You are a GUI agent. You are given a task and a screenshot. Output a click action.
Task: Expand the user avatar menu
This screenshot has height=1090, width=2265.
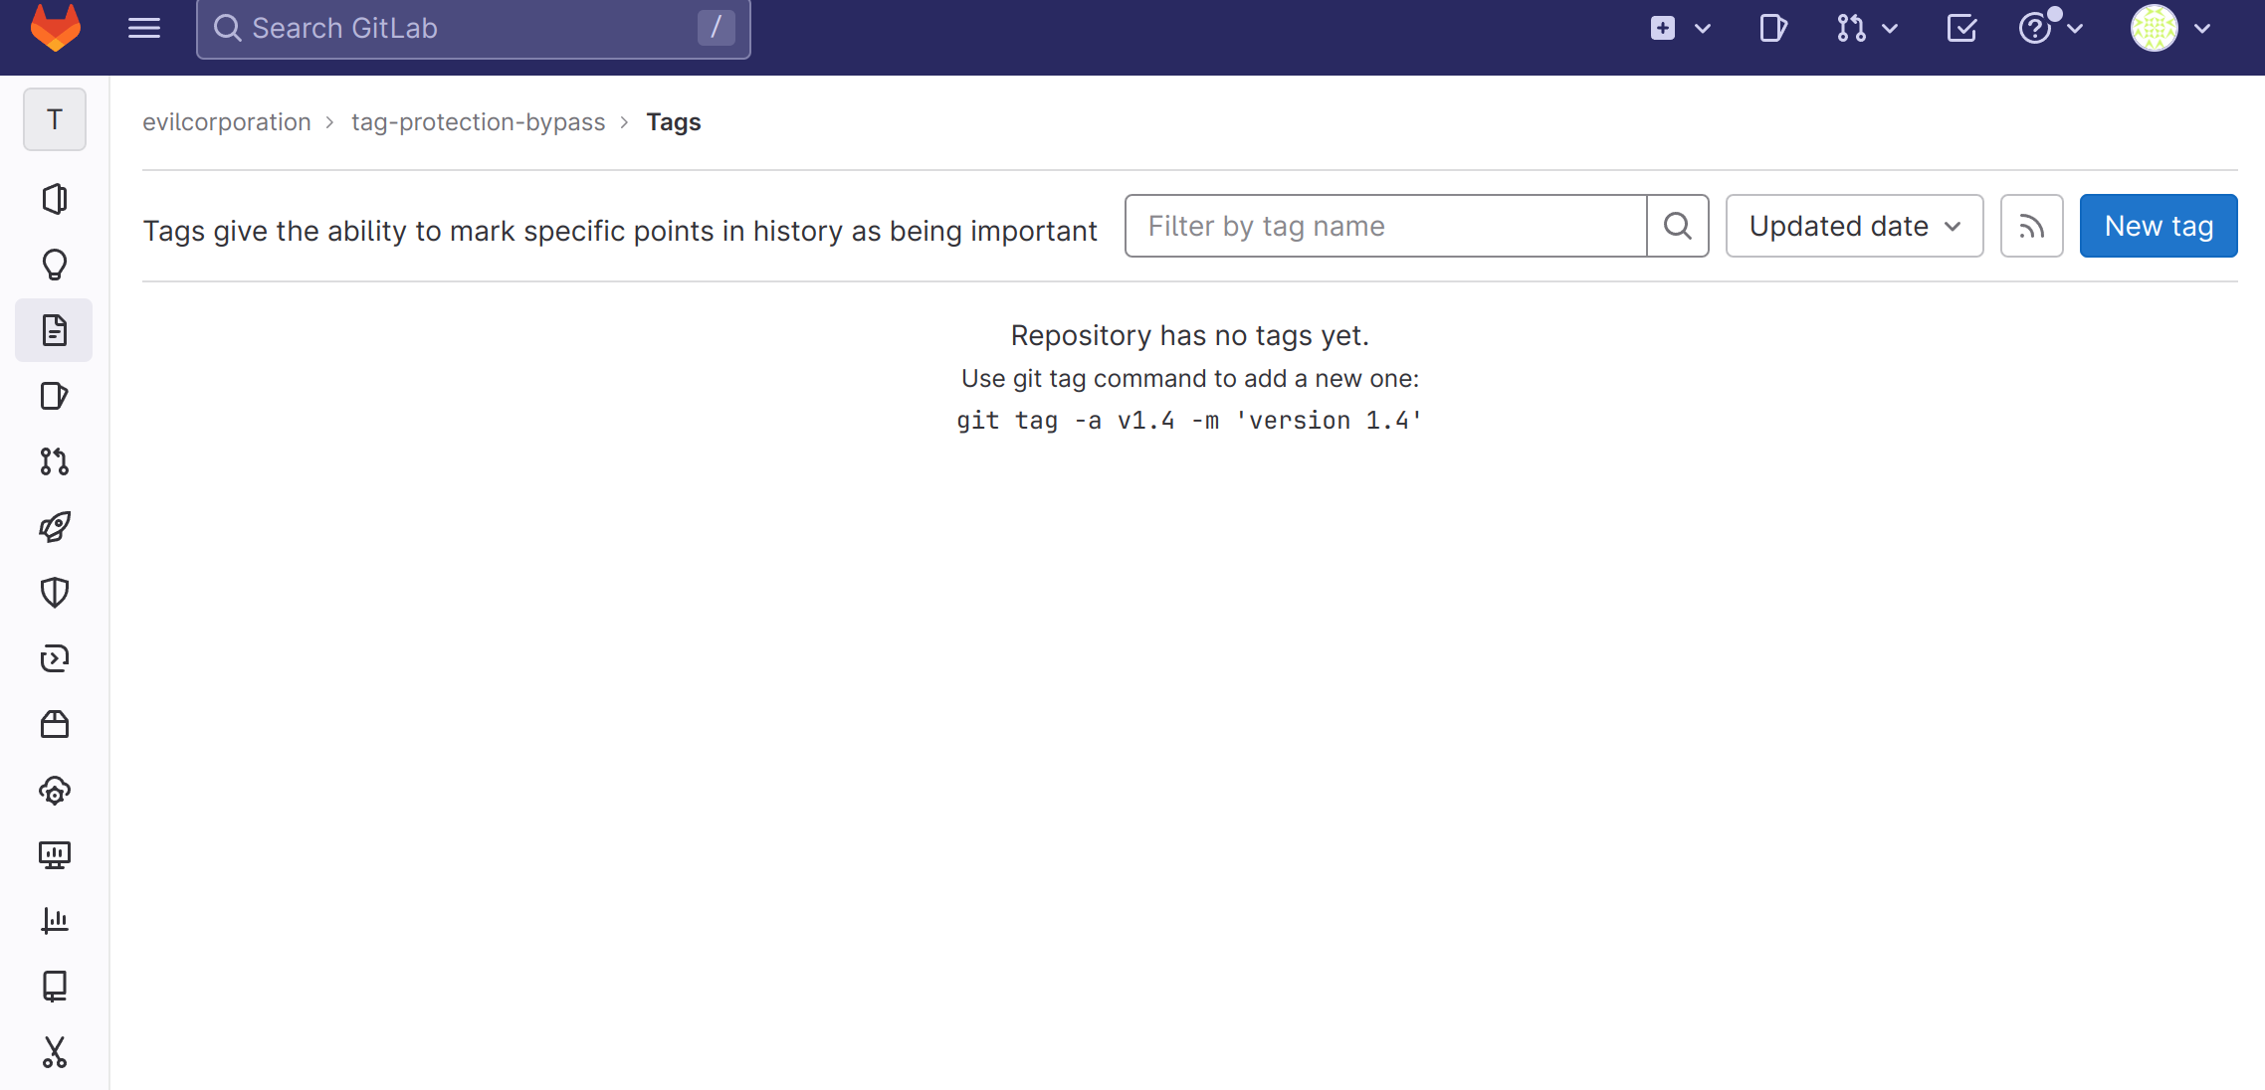pyautogui.click(x=2170, y=28)
